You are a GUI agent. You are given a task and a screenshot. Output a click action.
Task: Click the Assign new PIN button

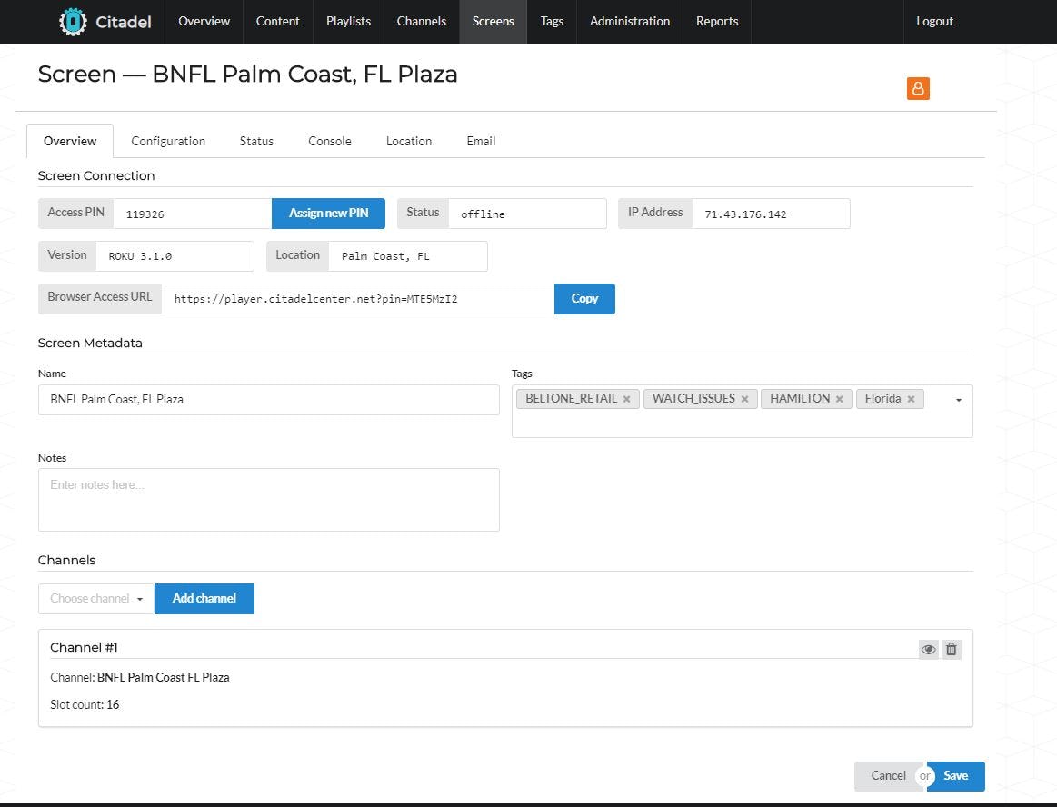(328, 213)
